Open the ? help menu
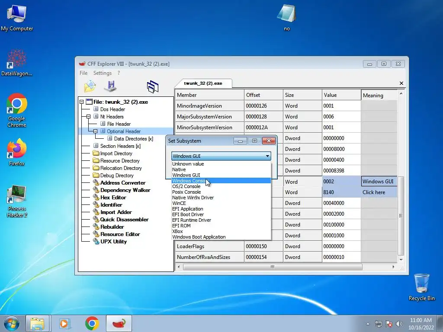Viewport: 443px width, 332px height. pos(119,73)
